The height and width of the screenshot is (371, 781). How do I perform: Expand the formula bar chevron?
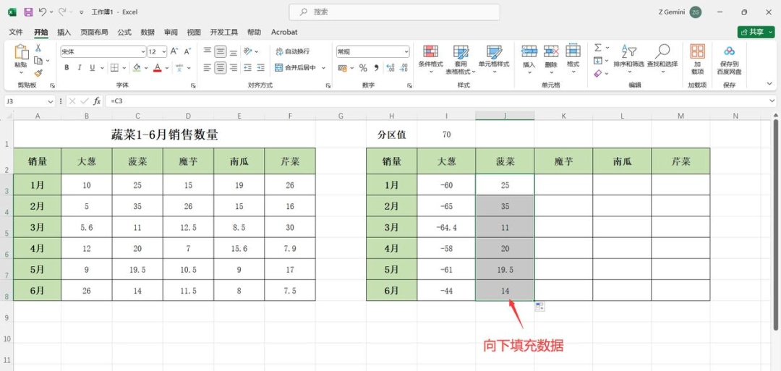772,101
